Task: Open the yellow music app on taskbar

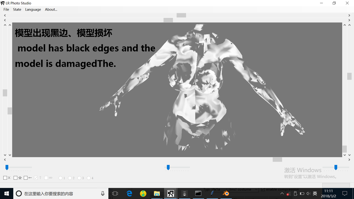Action: click(x=143, y=193)
